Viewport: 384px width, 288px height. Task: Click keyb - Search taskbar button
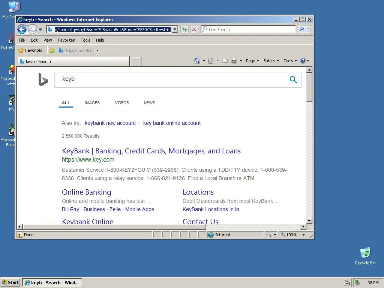tap(52, 283)
